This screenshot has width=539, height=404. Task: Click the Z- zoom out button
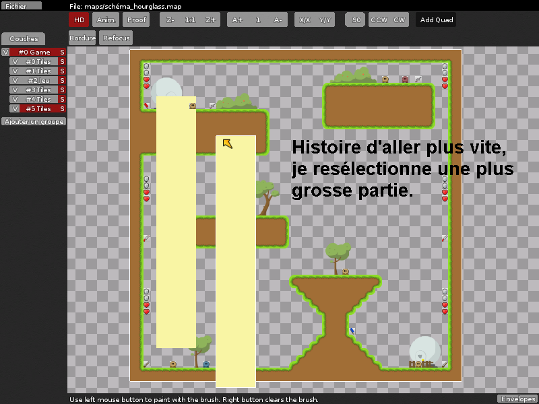point(170,20)
